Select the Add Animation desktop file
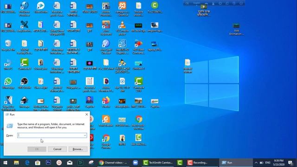Screen dimensions: 297x167 236,29
